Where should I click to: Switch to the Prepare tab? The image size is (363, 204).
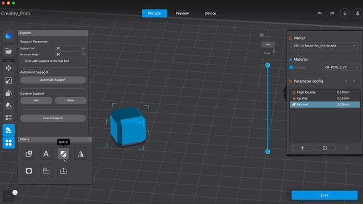tap(154, 14)
